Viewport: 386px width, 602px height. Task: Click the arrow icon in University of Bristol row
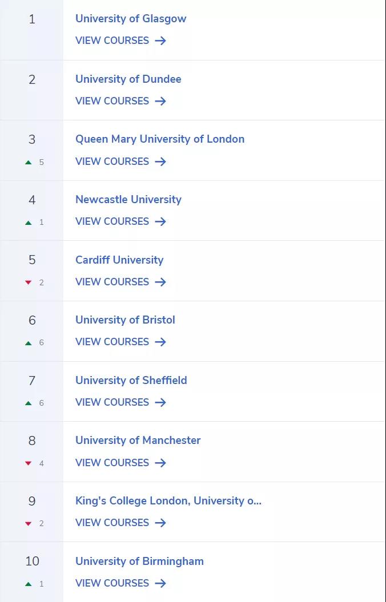tap(160, 342)
